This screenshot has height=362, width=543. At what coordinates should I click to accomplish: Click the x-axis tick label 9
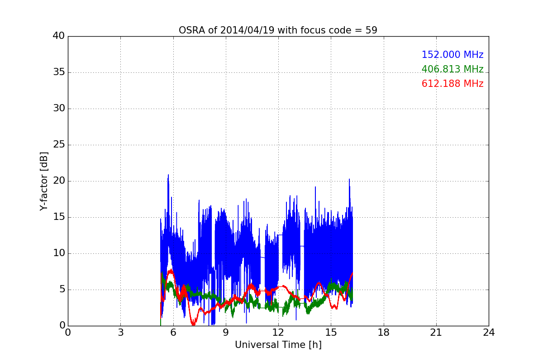[x=226, y=333]
